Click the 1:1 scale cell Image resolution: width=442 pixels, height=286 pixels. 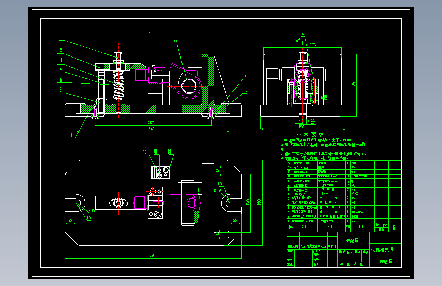click(365, 259)
